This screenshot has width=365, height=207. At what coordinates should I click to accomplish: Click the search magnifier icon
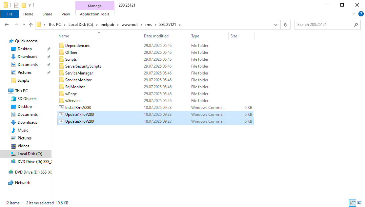(356, 25)
